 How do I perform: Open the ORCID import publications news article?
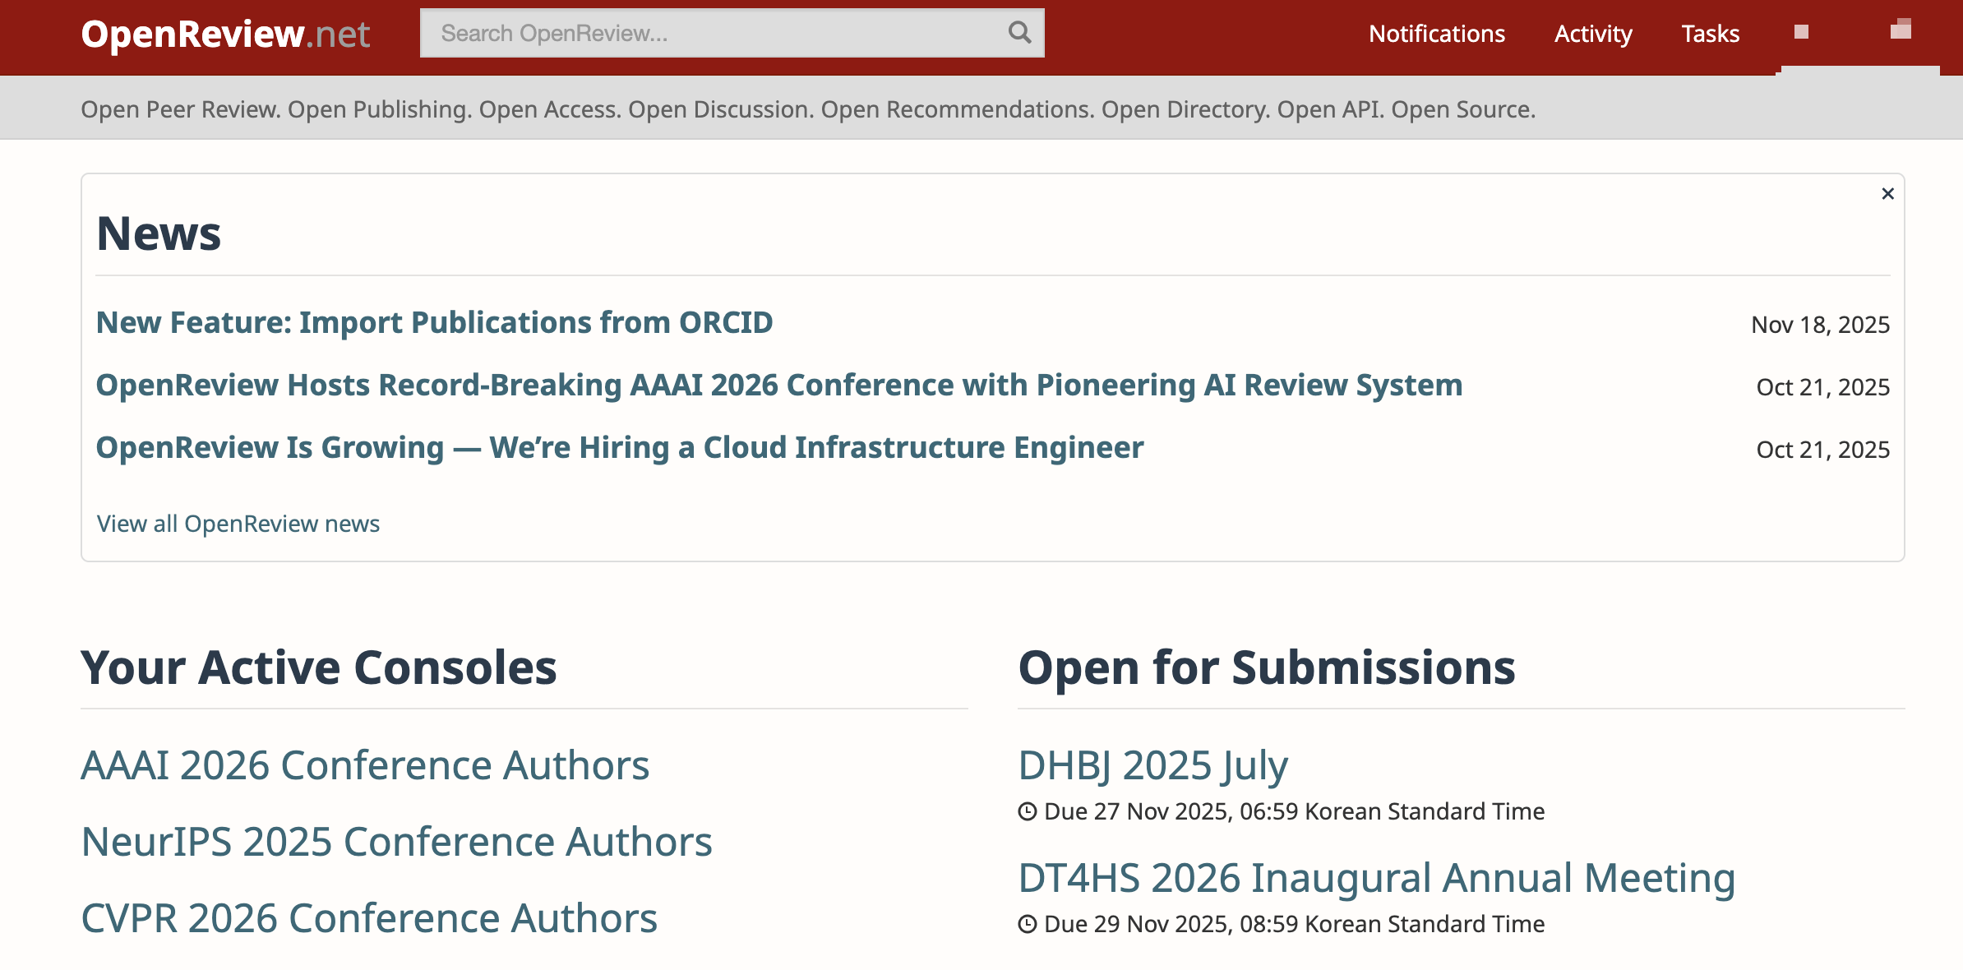[434, 322]
